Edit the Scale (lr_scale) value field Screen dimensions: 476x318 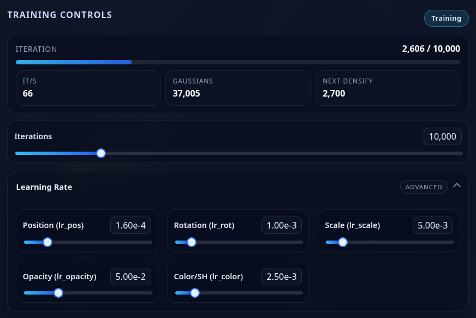coord(432,225)
